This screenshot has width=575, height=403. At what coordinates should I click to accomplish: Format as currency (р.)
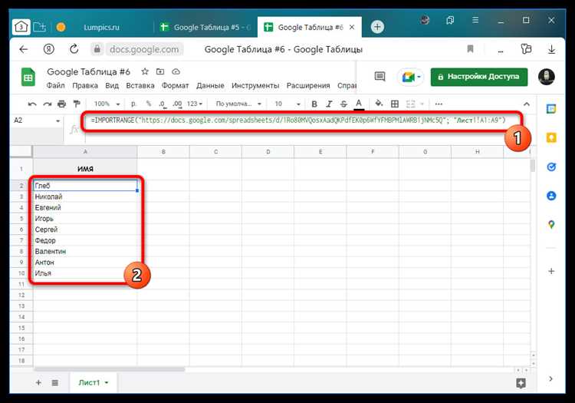pyautogui.click(x=133, y=104)
